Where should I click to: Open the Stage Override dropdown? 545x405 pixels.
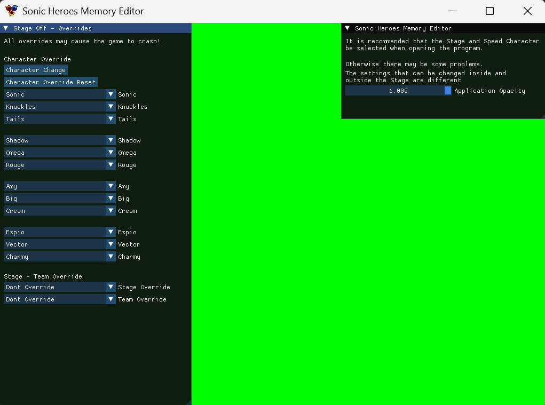110,287
